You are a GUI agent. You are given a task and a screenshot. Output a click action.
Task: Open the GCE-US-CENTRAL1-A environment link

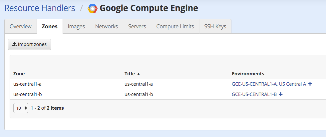[254, 84]
